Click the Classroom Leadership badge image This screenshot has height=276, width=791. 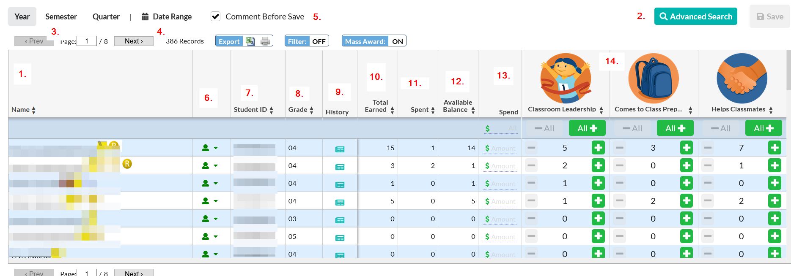(566, 78)
